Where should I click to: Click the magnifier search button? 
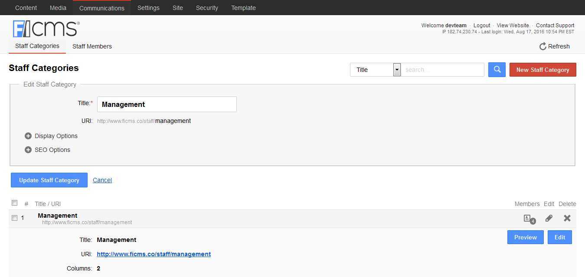point(497,70)
